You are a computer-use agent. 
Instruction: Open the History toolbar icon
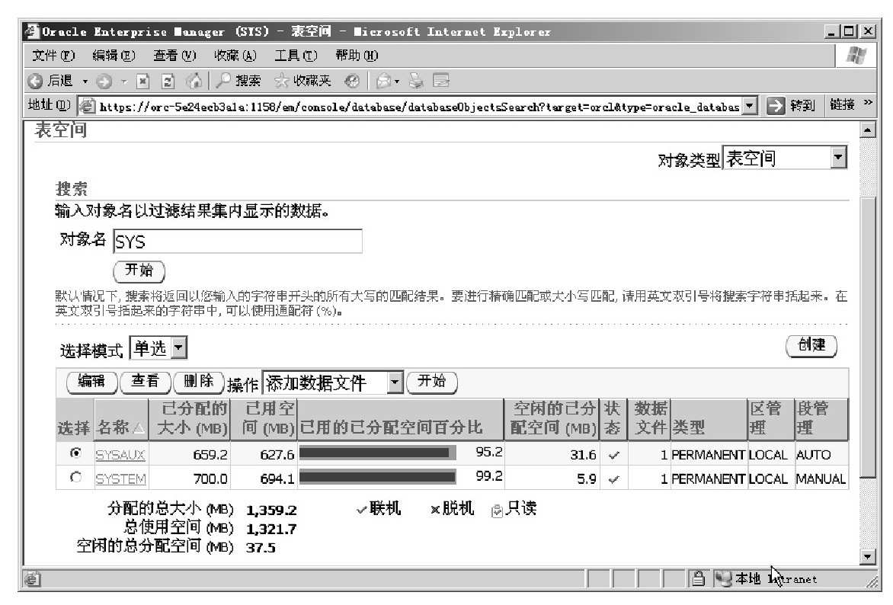click(x=352, y=82)
